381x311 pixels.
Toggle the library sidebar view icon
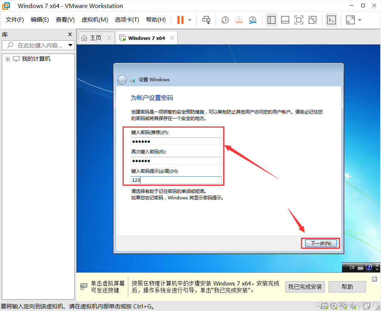tap(271, 20)
